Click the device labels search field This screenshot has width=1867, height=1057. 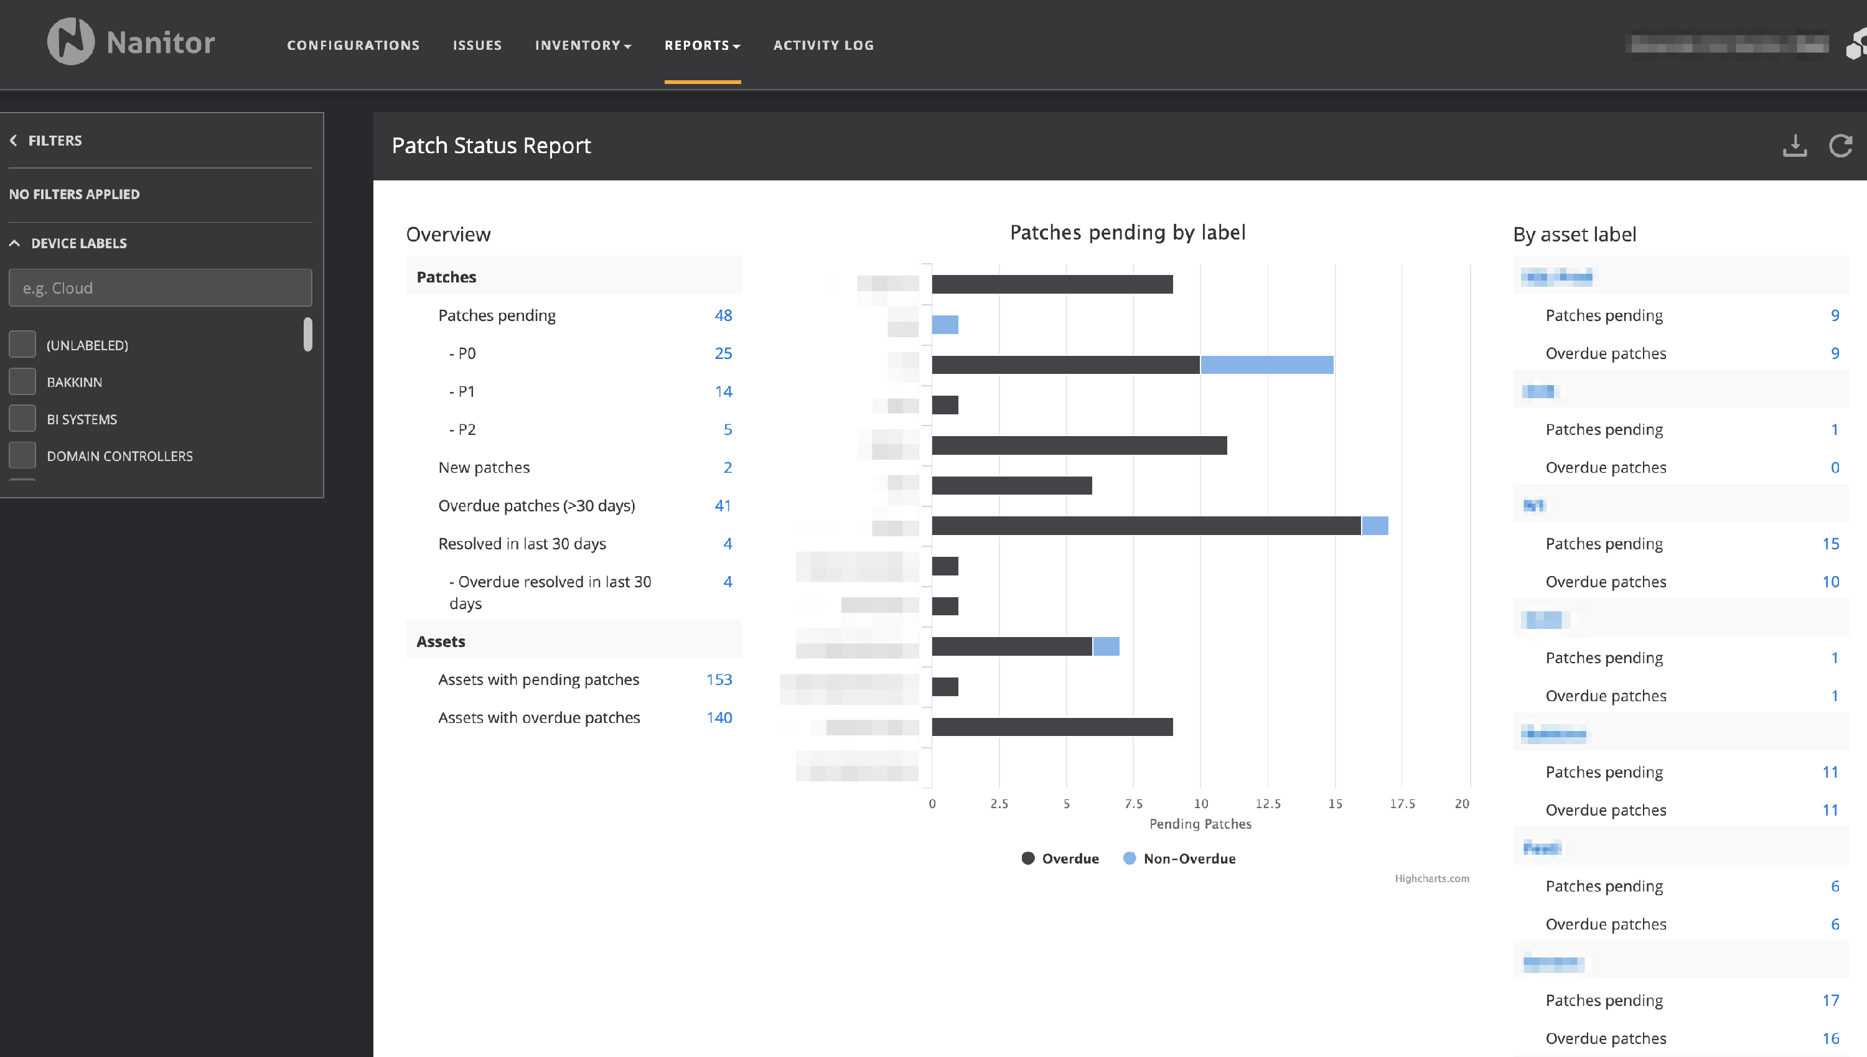click(160, 288)
